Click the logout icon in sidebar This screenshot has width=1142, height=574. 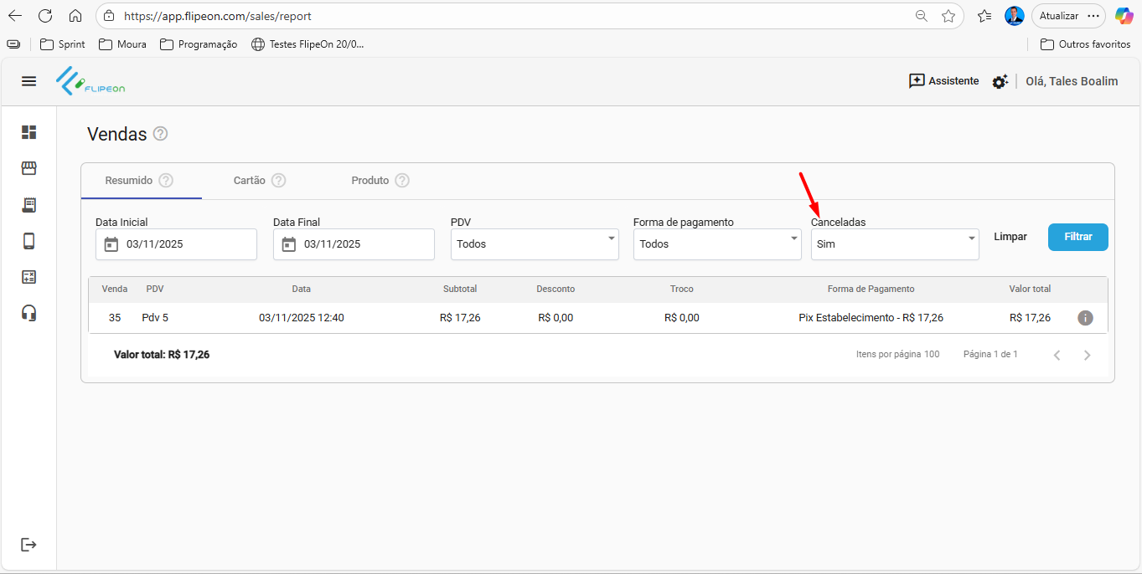coord(29,545)
